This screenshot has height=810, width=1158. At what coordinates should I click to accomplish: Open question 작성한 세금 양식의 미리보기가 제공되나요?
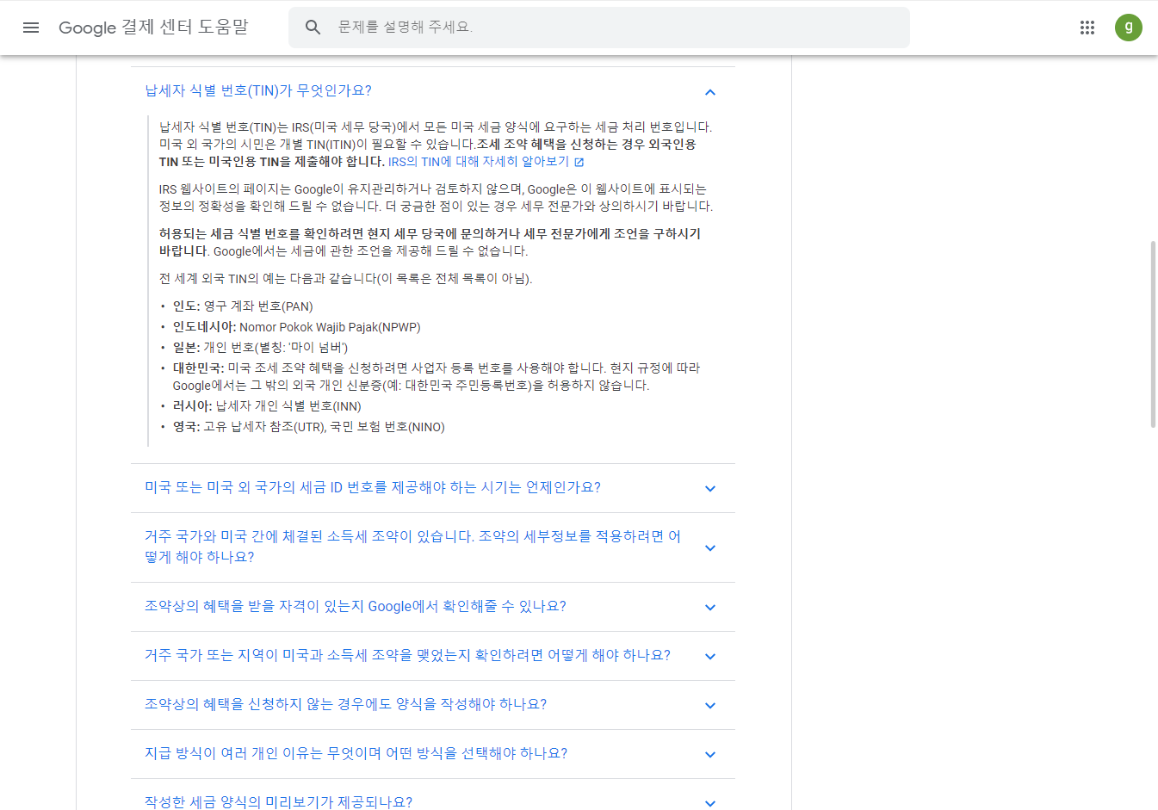tap(278, 801)
